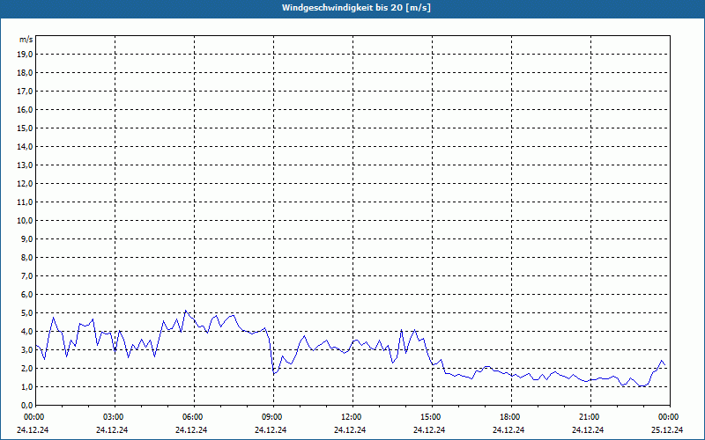Viewport: 705px width, 440px height.
Task: Choose the 15:00 time label
Action: tap(431, 417)
